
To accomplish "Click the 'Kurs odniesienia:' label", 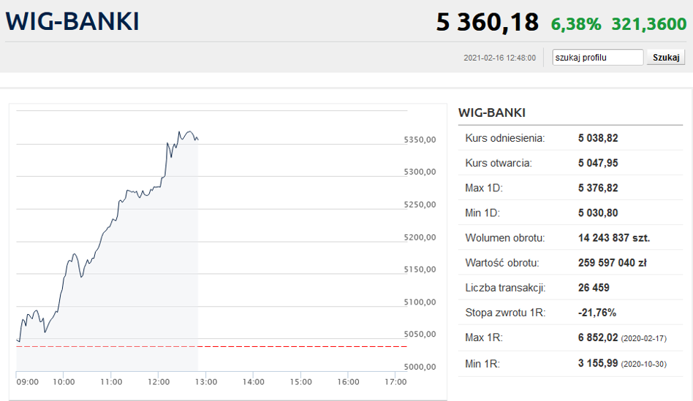I will coord(504,138).
